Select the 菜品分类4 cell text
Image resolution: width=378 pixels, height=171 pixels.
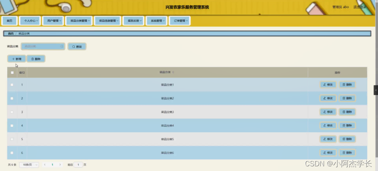[x=167, y=126]
